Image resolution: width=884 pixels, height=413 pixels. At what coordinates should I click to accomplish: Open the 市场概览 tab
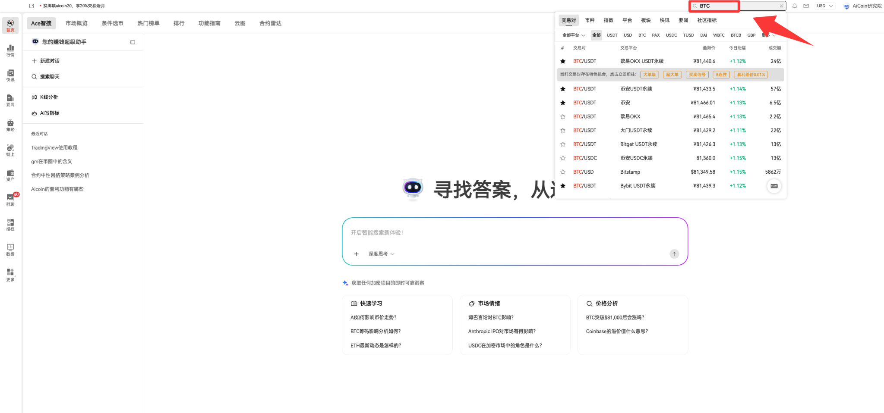pos(76,23)
